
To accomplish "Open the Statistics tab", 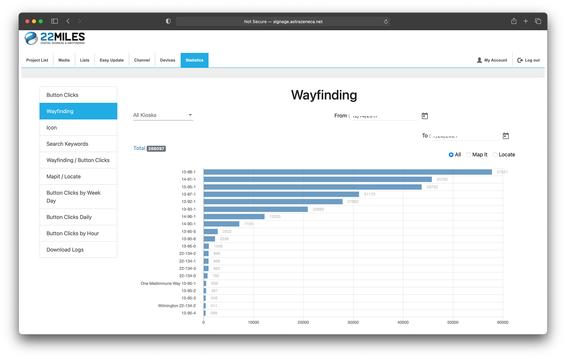I will pos(194,60).
